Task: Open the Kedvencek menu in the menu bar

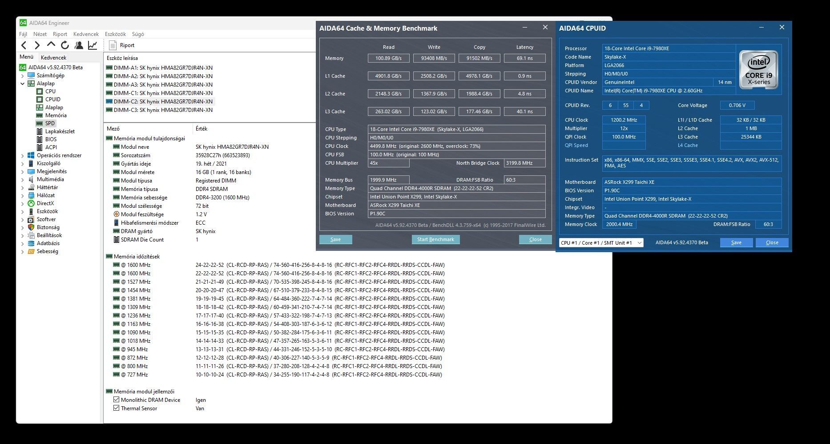Action: tap(86, 34)
